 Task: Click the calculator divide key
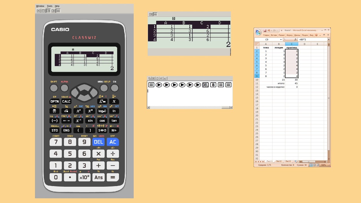113,154
